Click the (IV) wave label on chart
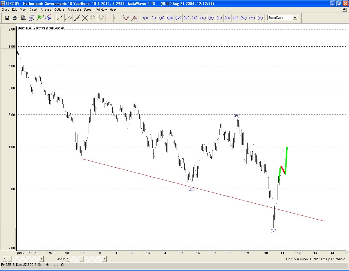This screenshot has width=349, height=271. [x=237, y=116]
